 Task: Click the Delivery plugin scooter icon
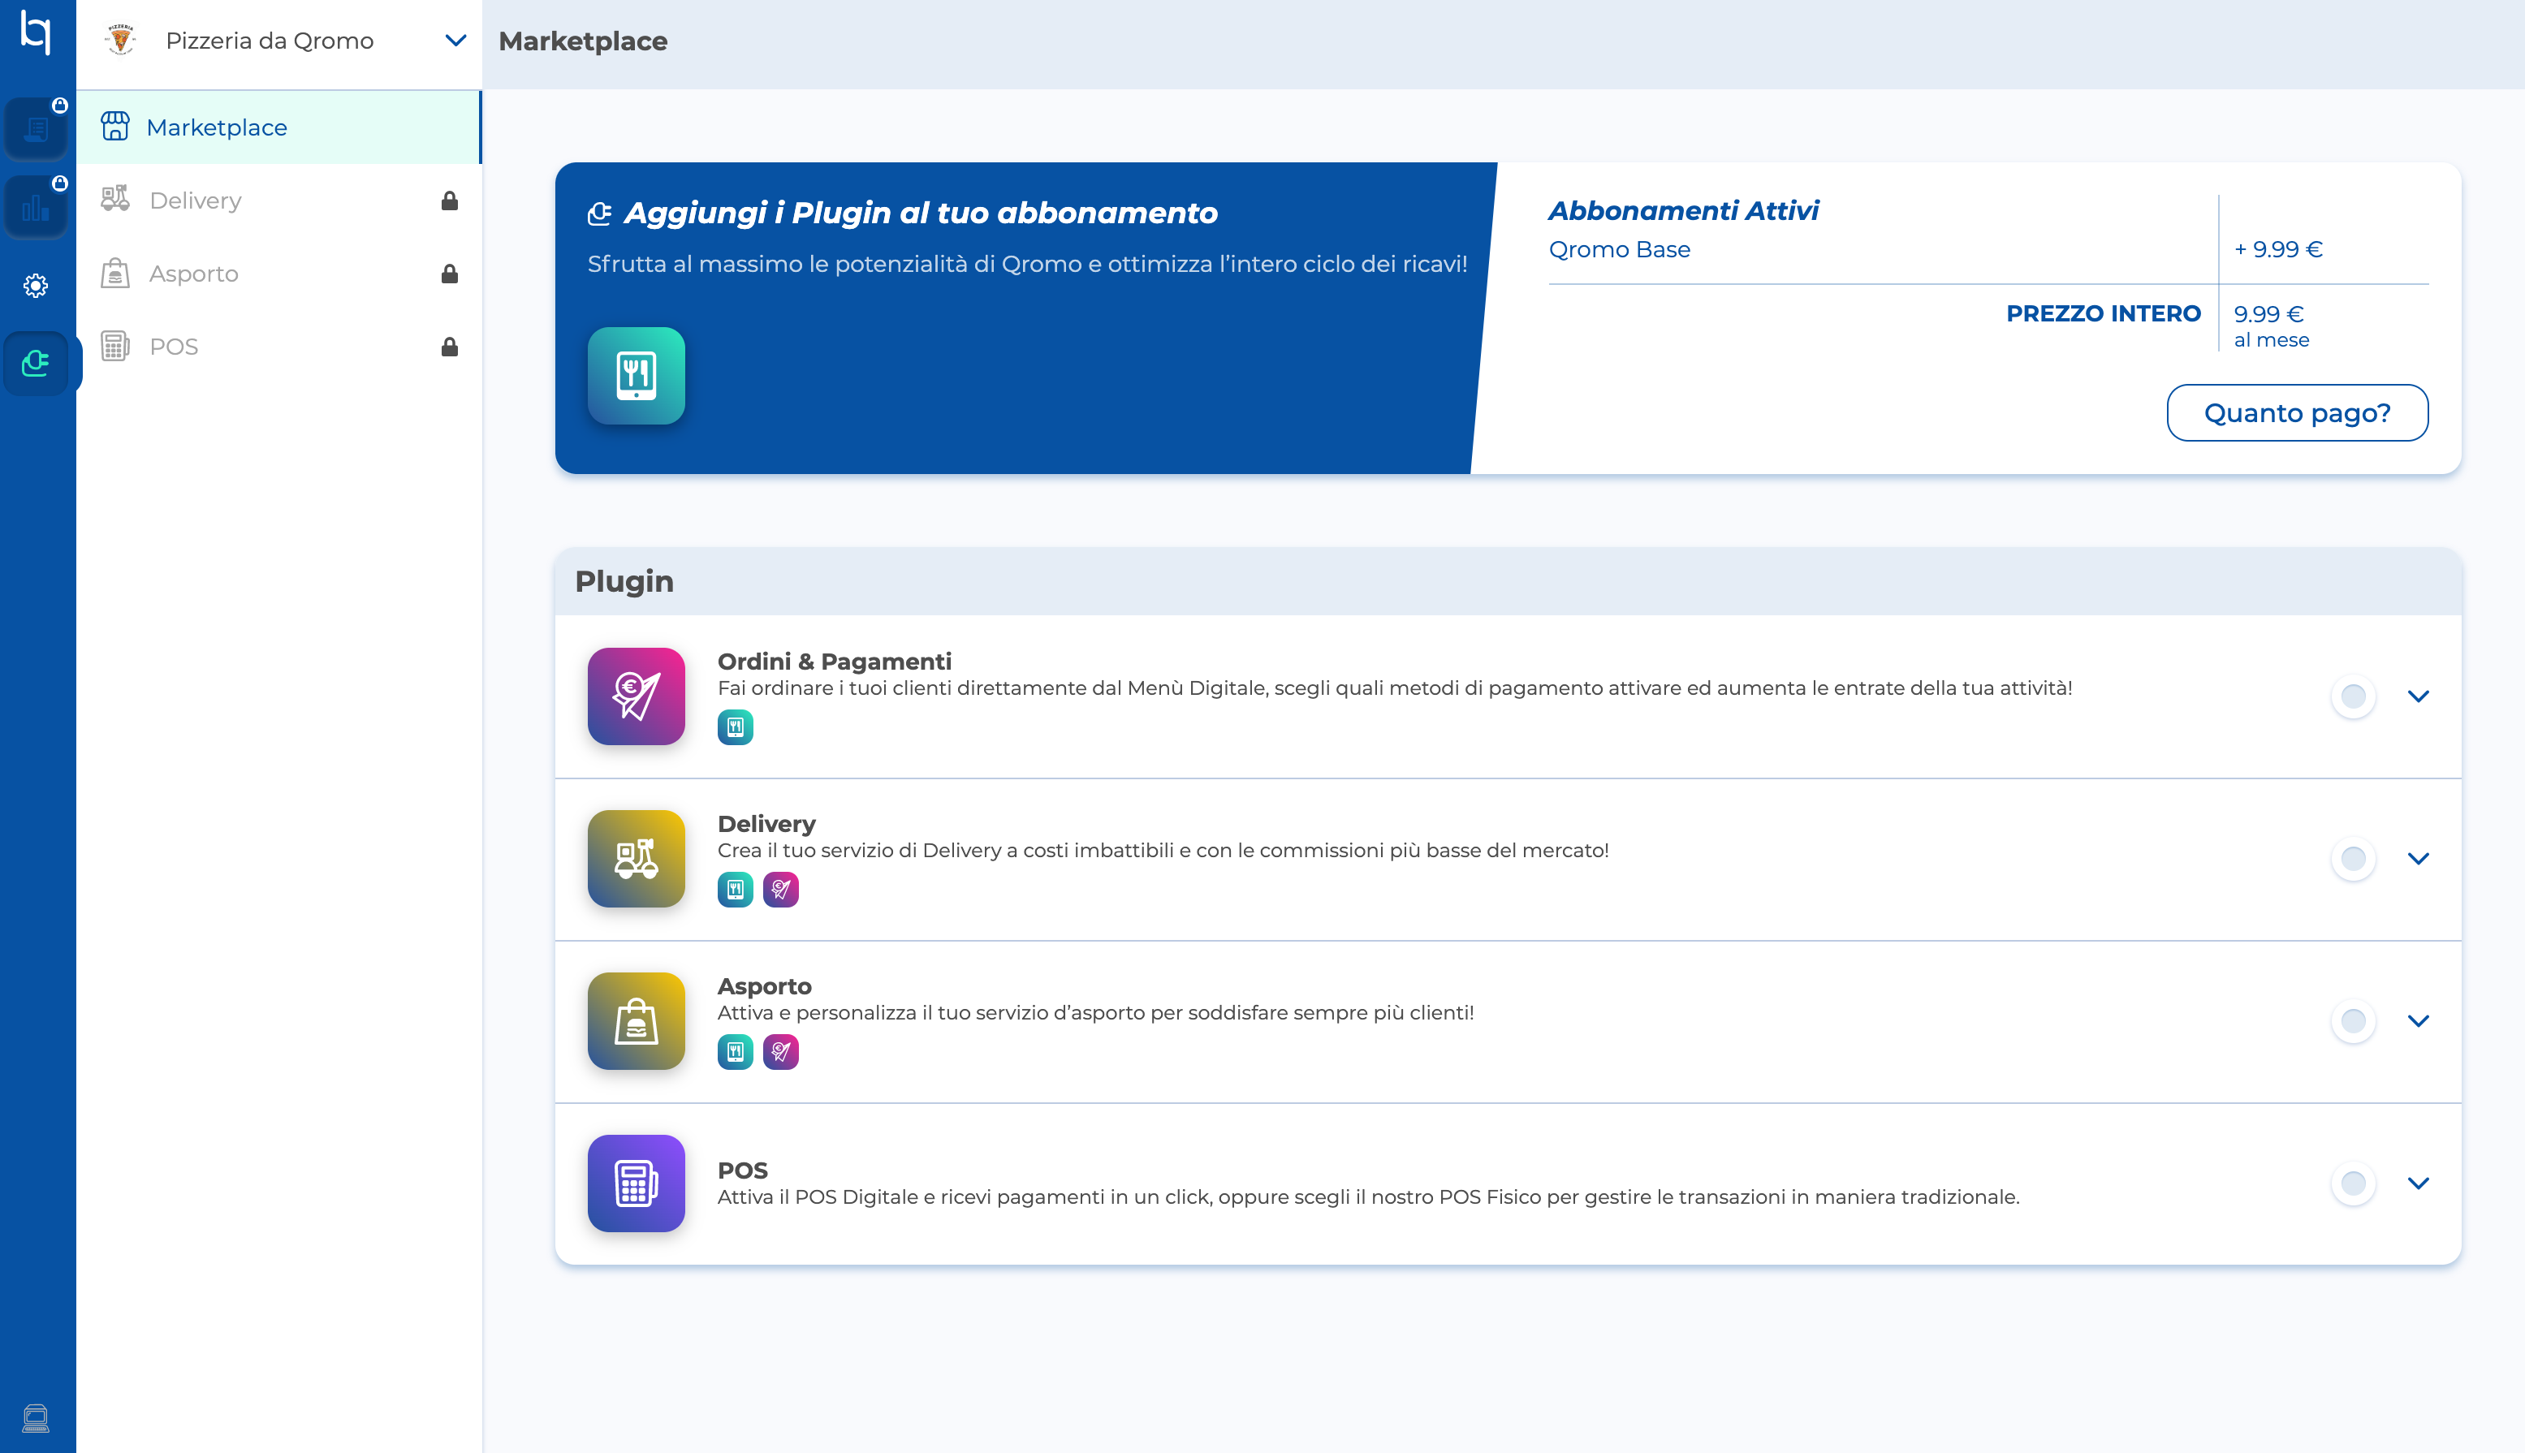636,858
